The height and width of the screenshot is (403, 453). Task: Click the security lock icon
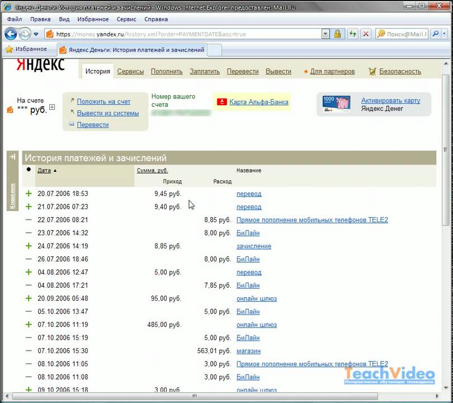[x=337, y=34]
